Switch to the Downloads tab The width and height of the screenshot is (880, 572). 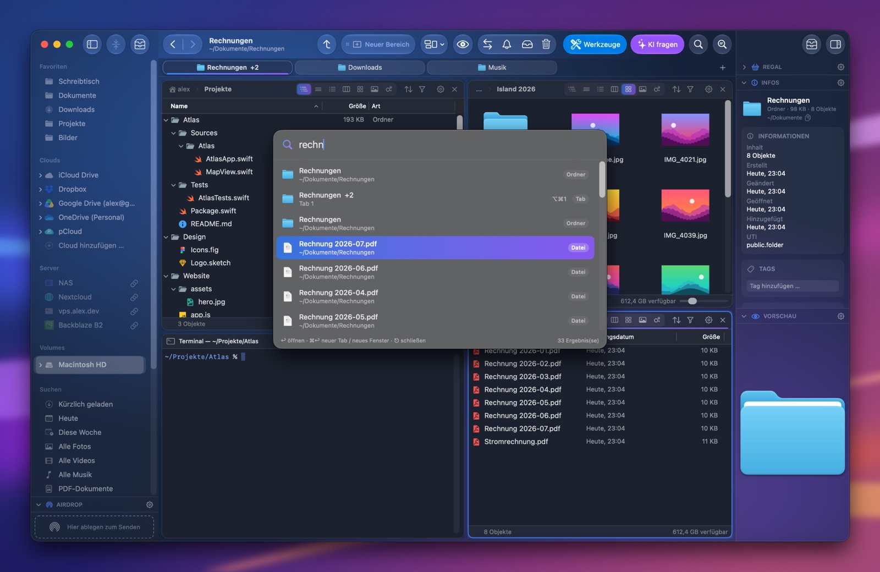(x=360, y=68)
